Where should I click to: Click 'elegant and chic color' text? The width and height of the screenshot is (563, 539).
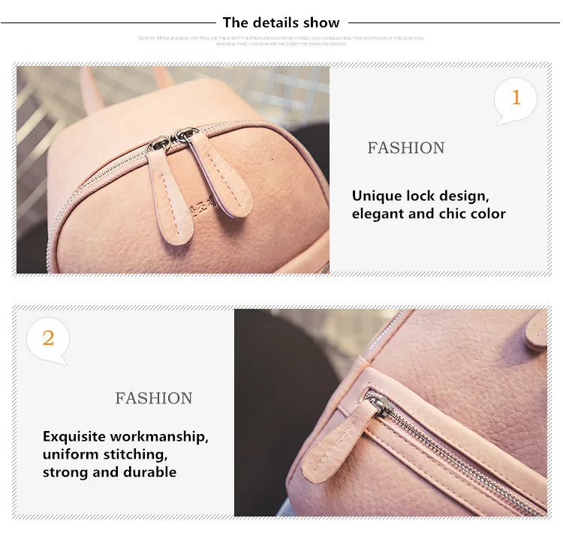(x=429, y=214)
